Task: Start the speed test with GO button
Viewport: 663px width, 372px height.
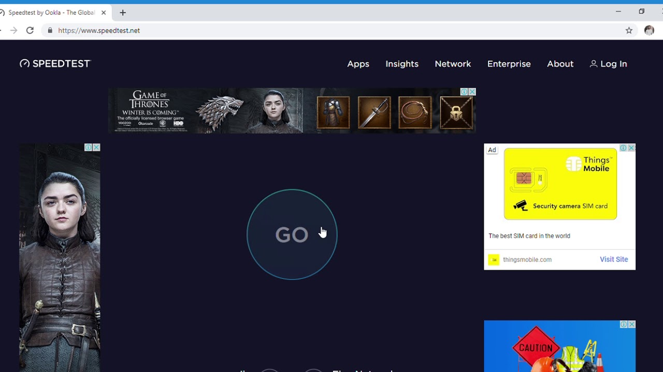Action: pos(292,235)
